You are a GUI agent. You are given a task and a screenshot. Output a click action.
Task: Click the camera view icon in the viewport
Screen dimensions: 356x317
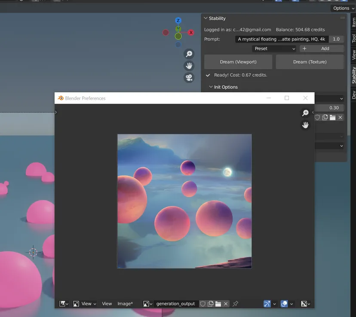(189, 78)
